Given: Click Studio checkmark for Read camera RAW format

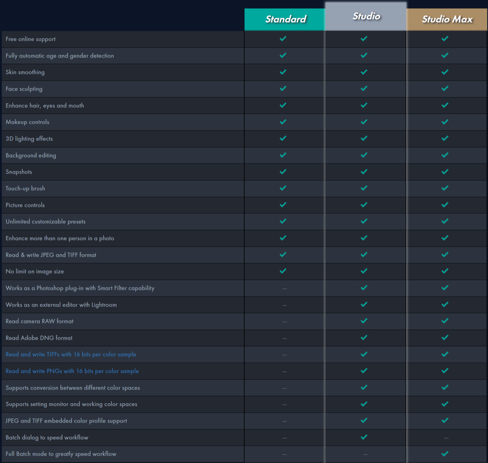Looking at the screenshot, I should (364, 321).
